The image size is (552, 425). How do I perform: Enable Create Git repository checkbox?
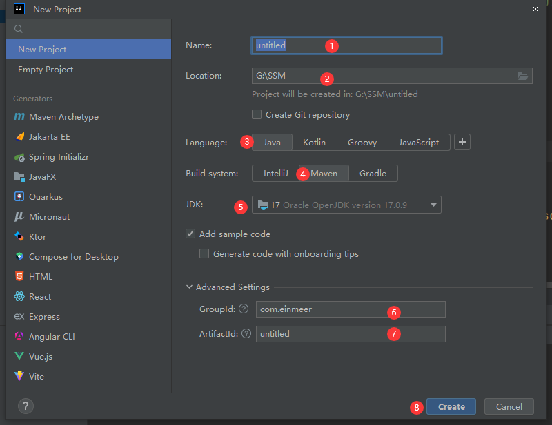[x=257, y=114]
